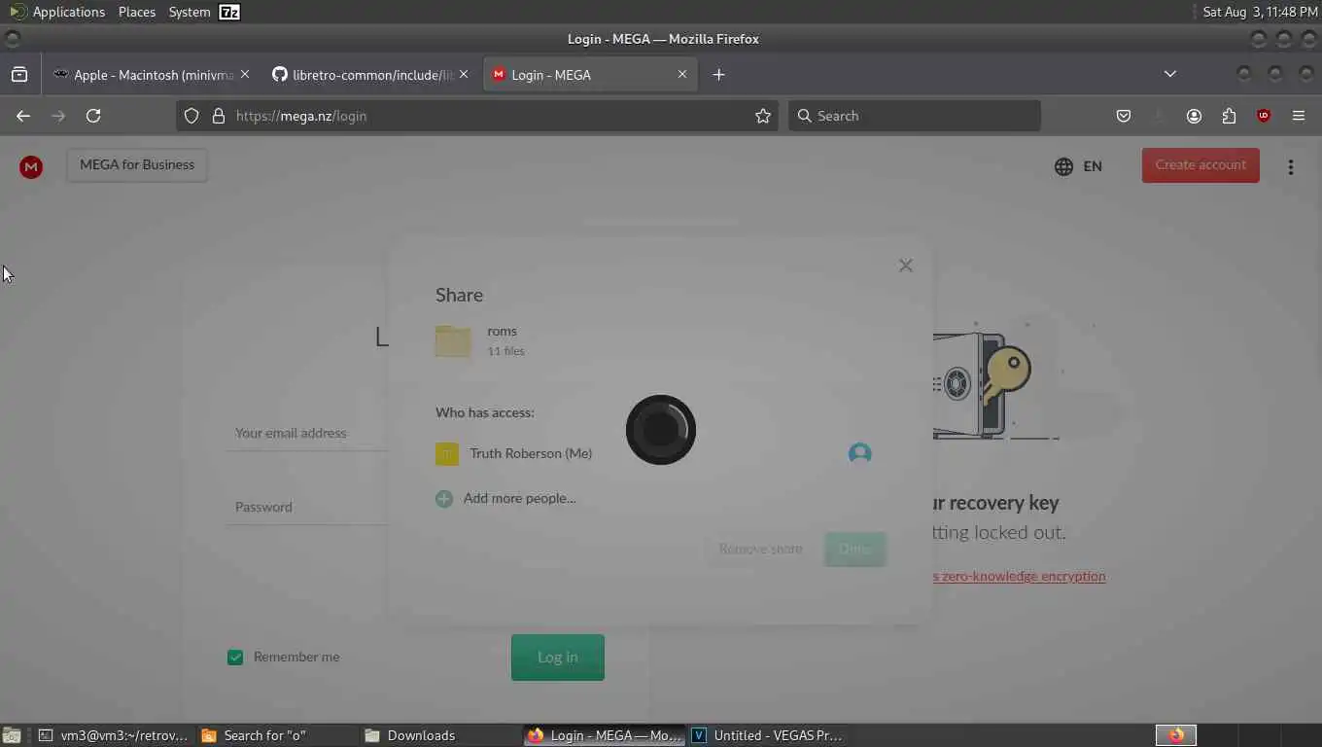Image resolution: width=1322 pixels, height=747 pixels.
Task: Click Truth Roberson (Me) name
Action: (x=531, y=453)
